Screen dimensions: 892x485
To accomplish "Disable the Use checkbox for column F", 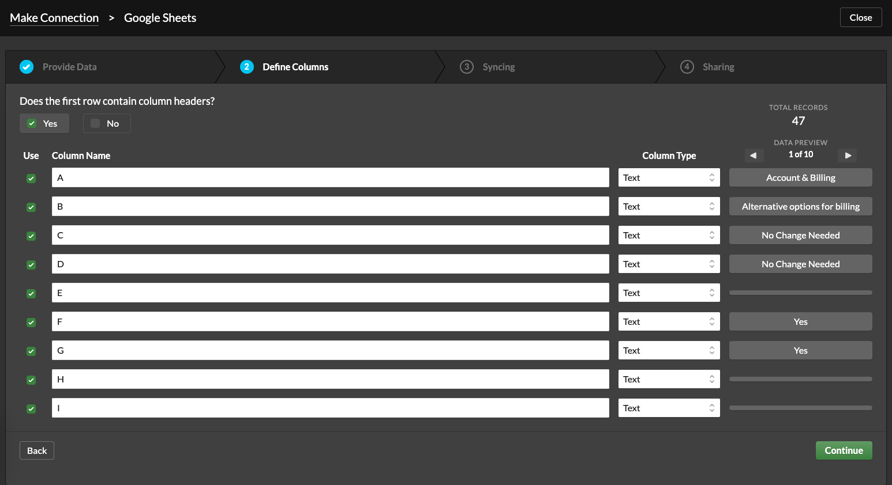I will click(31, 322).
